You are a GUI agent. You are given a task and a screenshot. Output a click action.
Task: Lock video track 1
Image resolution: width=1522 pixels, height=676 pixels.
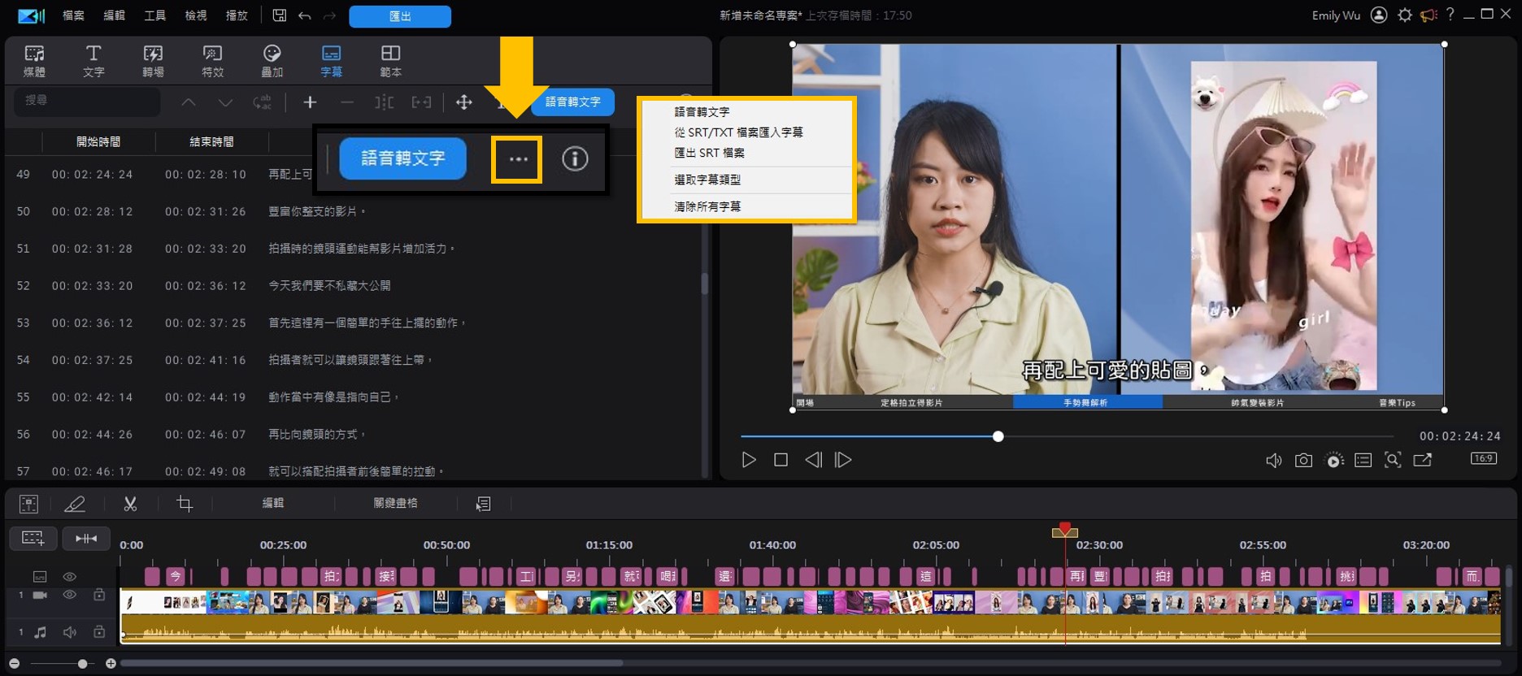[x=99, y=595]
